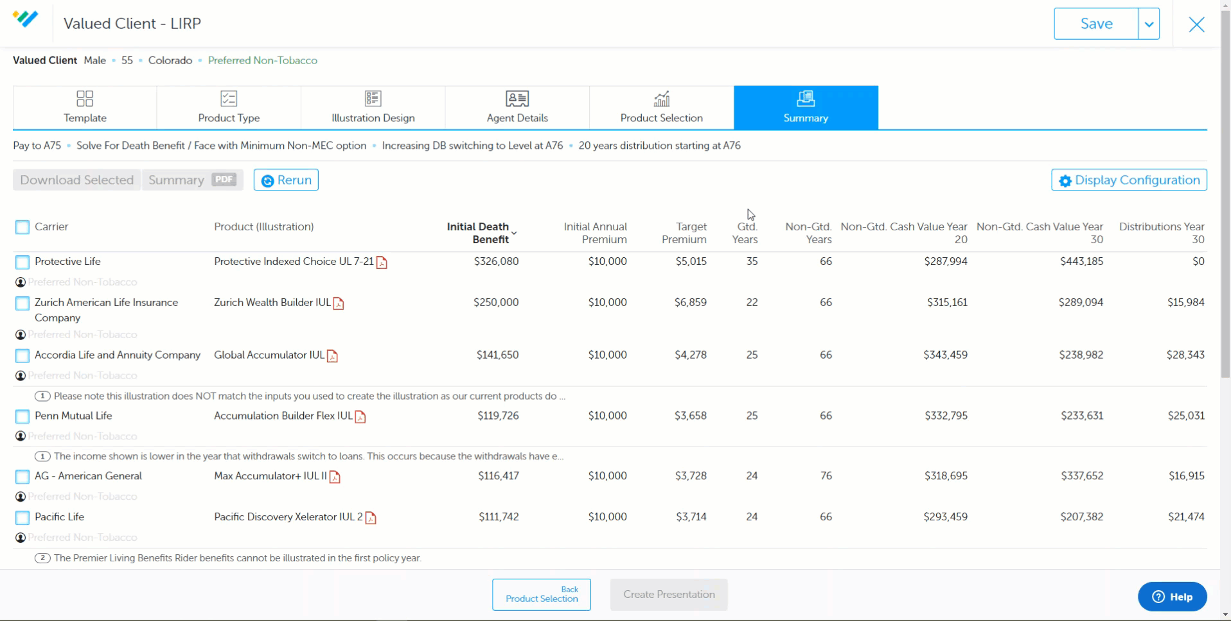Open the Illustration Design tab
1231x621 pixels.
pyautogui.click(x=373, y=108)
